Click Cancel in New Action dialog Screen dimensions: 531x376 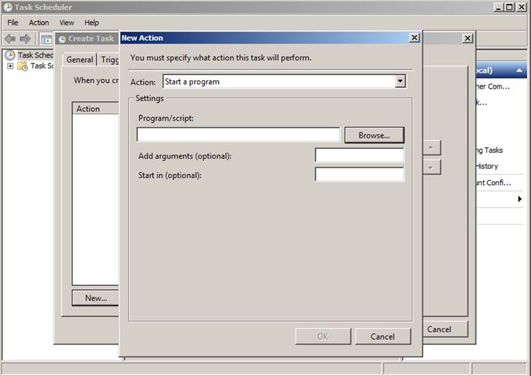point(383,336)
